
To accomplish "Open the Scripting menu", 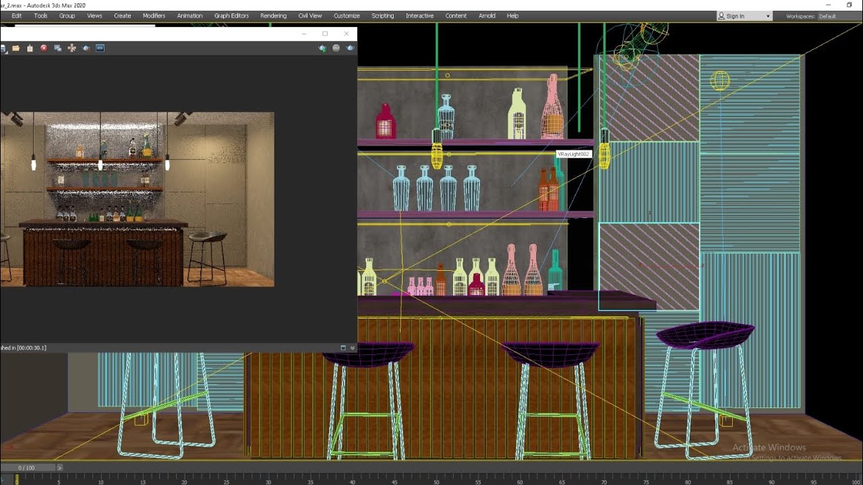I will point(383,15).
